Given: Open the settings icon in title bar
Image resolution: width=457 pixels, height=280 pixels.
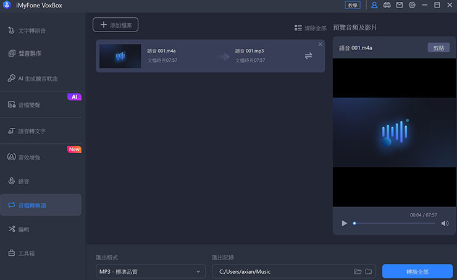Looking at the screenshot, I should click(x=412, y=5).
